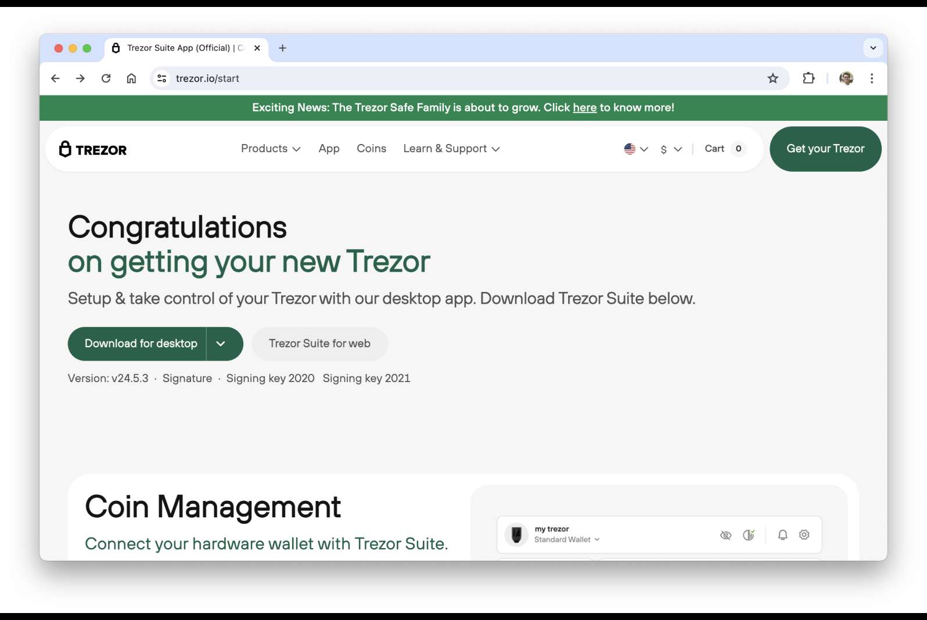Bookmark this page with star icon
Image resolution: width=927 pixels, height=620 pixels.
click(x=772, y=78)
